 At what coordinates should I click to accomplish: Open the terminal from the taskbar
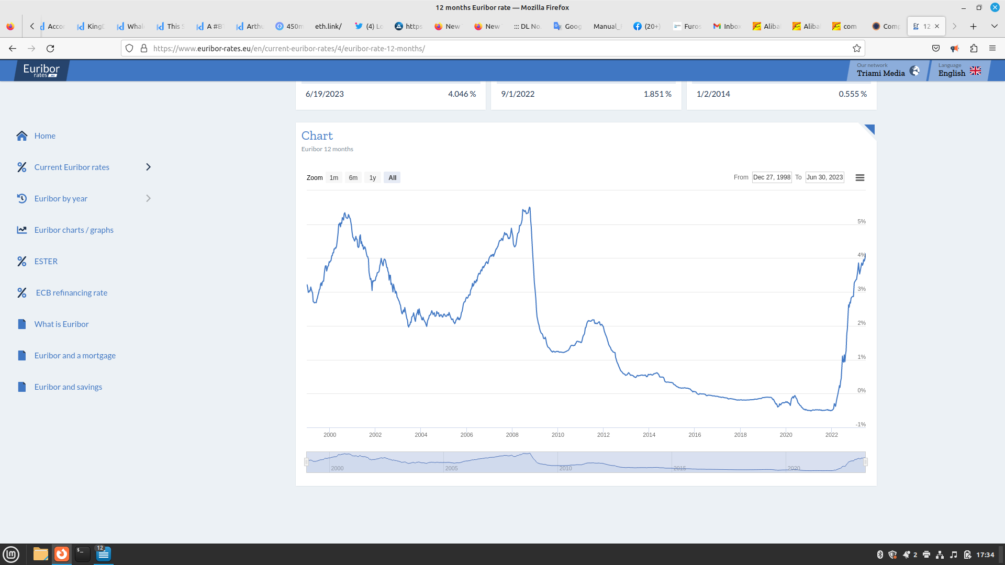coord(82,553)
